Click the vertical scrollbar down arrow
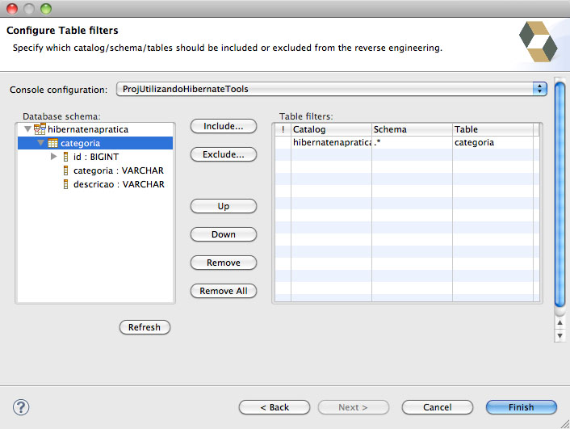Screen dimensions: 570x429 click(x=560, y=336)
